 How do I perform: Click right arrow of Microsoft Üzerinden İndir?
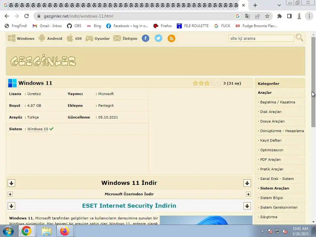[x=248, y=194]
